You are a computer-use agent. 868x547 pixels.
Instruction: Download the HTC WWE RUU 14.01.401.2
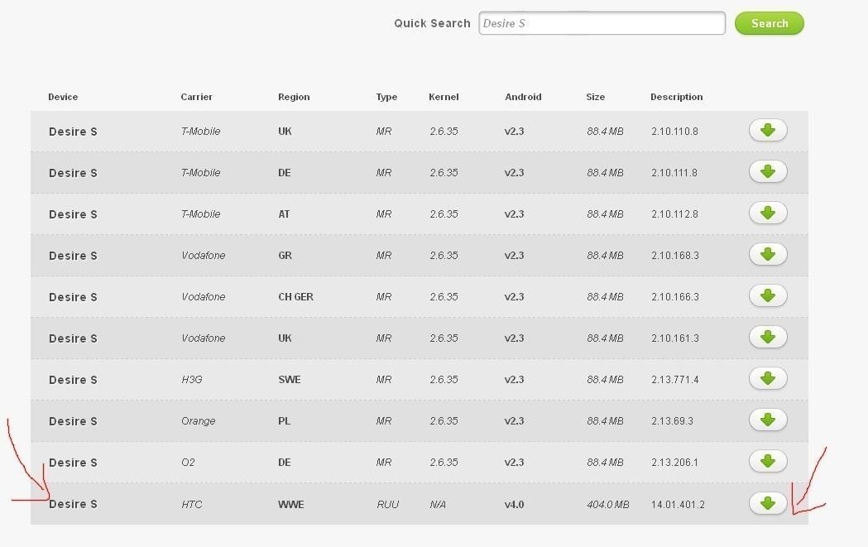pyautogui.click(x=768, y=503)
